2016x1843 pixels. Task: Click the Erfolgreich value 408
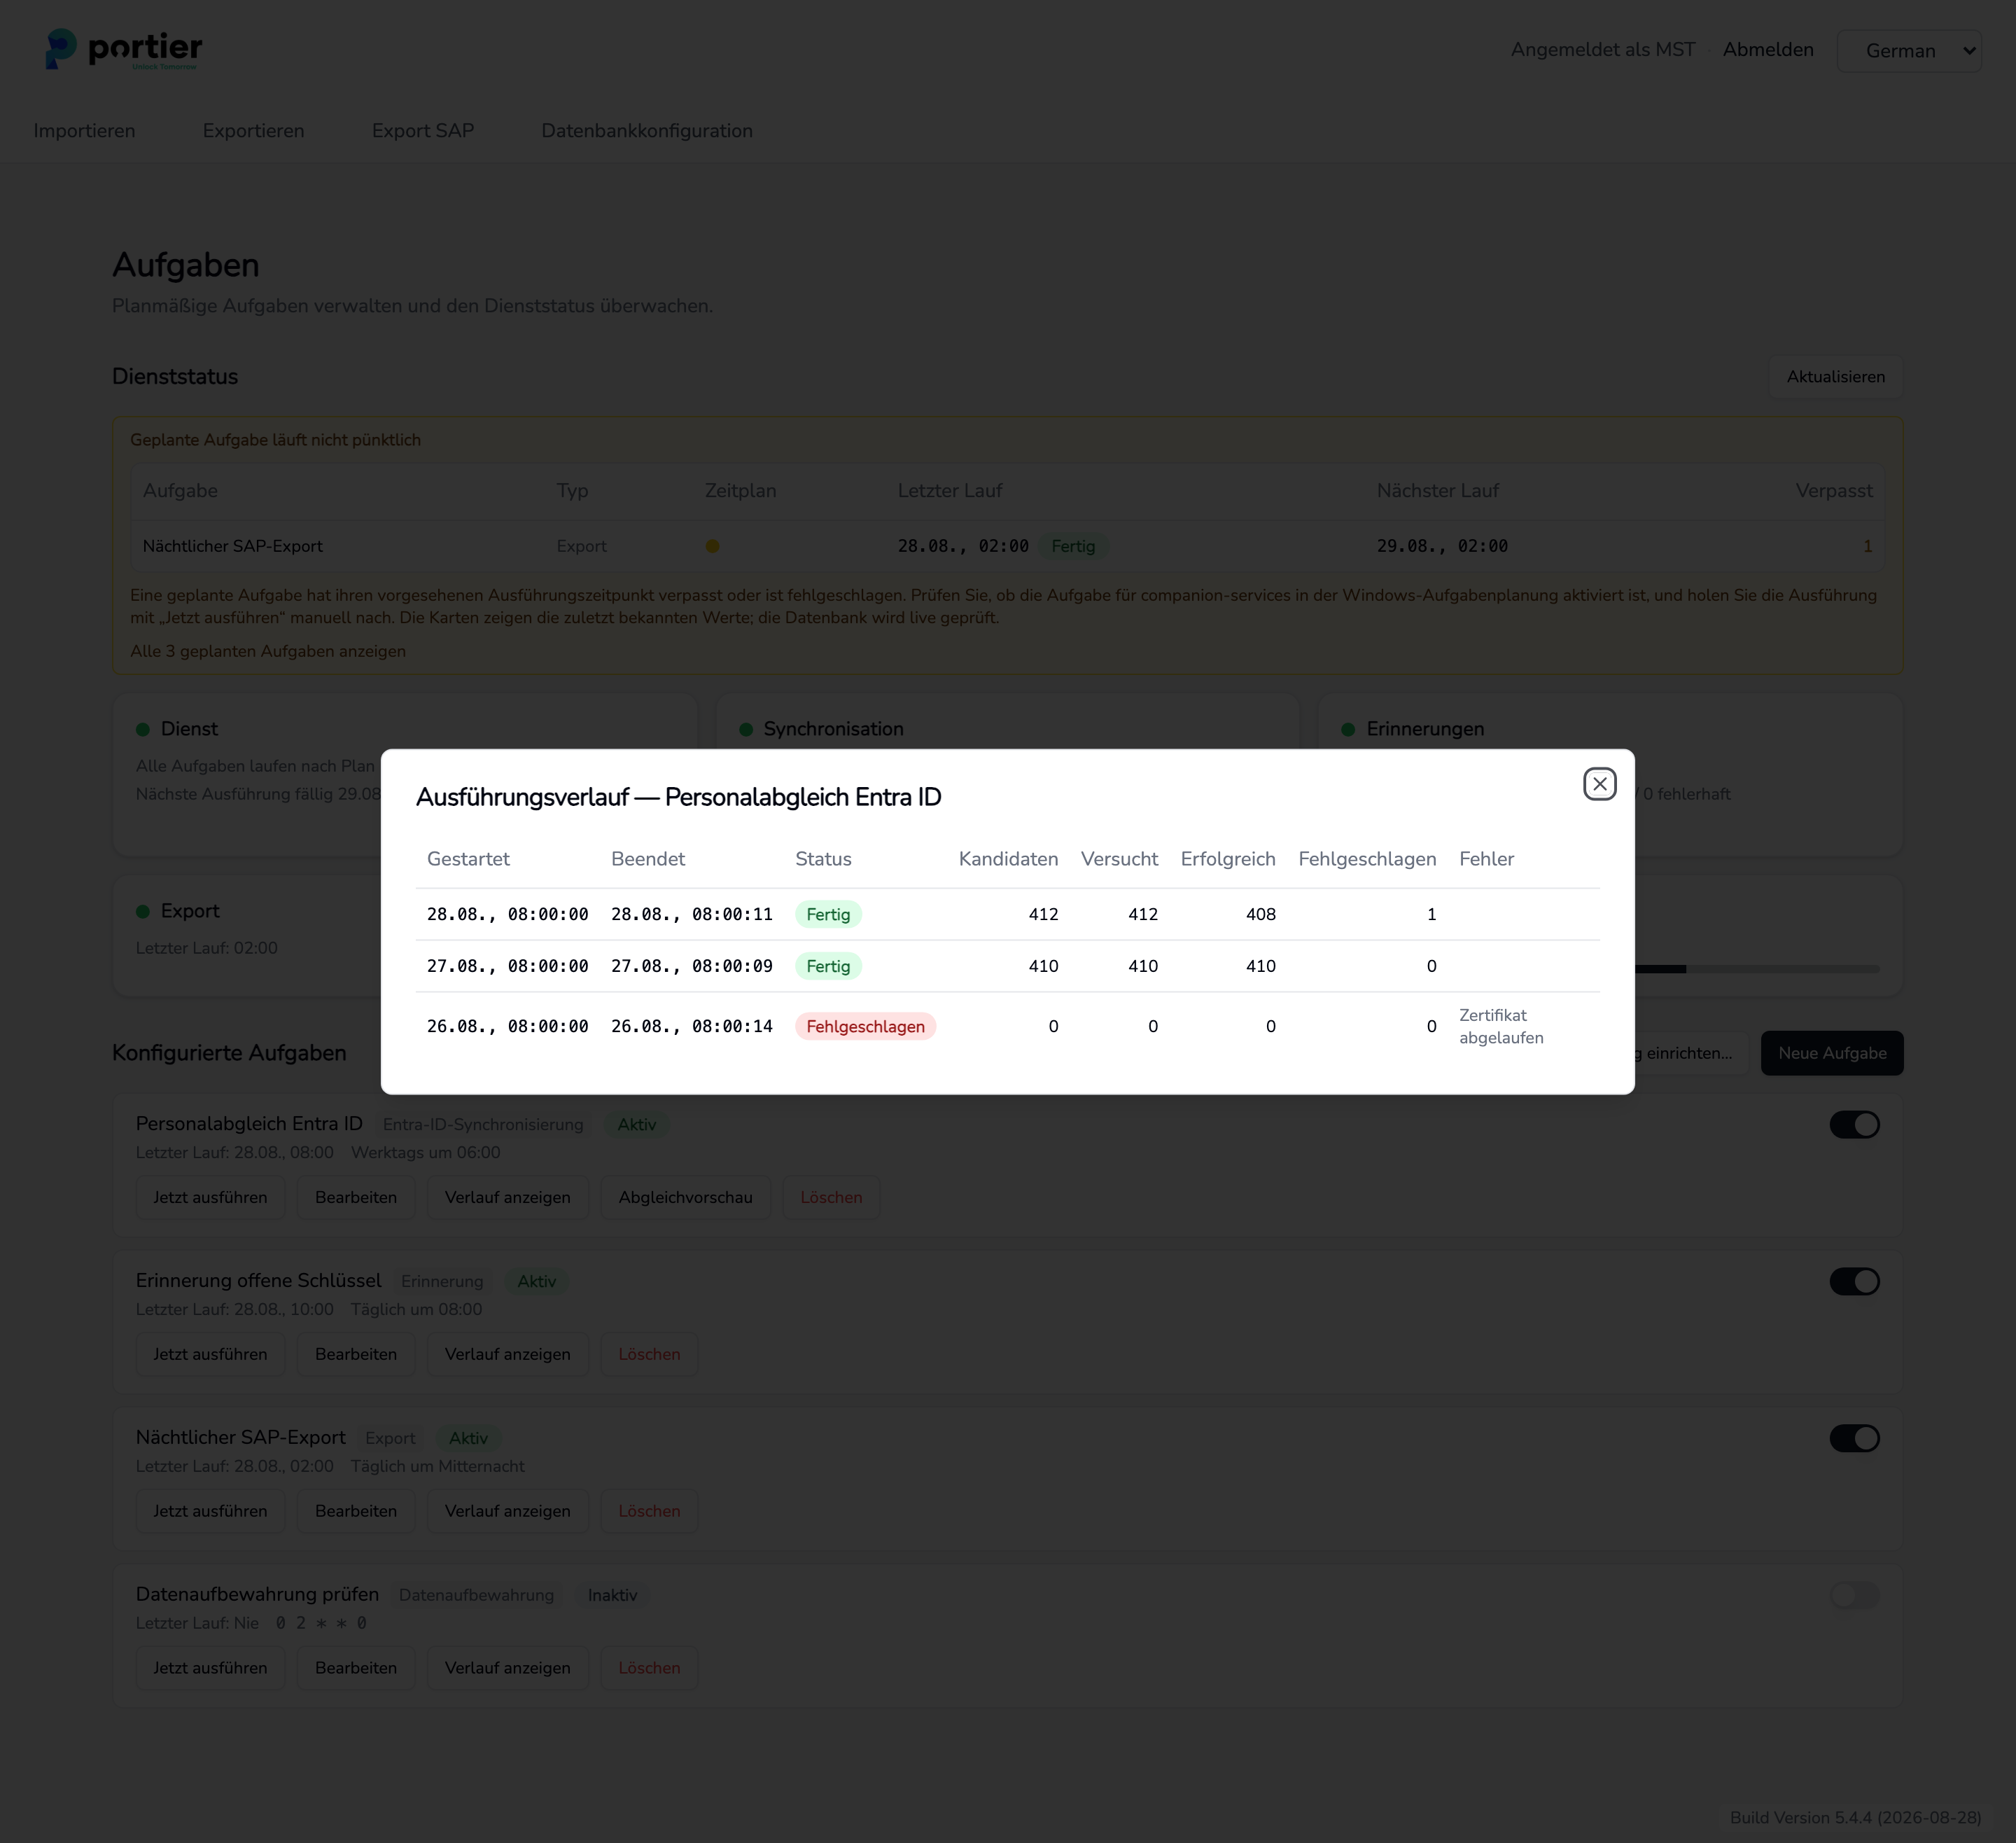[1260, 914]
